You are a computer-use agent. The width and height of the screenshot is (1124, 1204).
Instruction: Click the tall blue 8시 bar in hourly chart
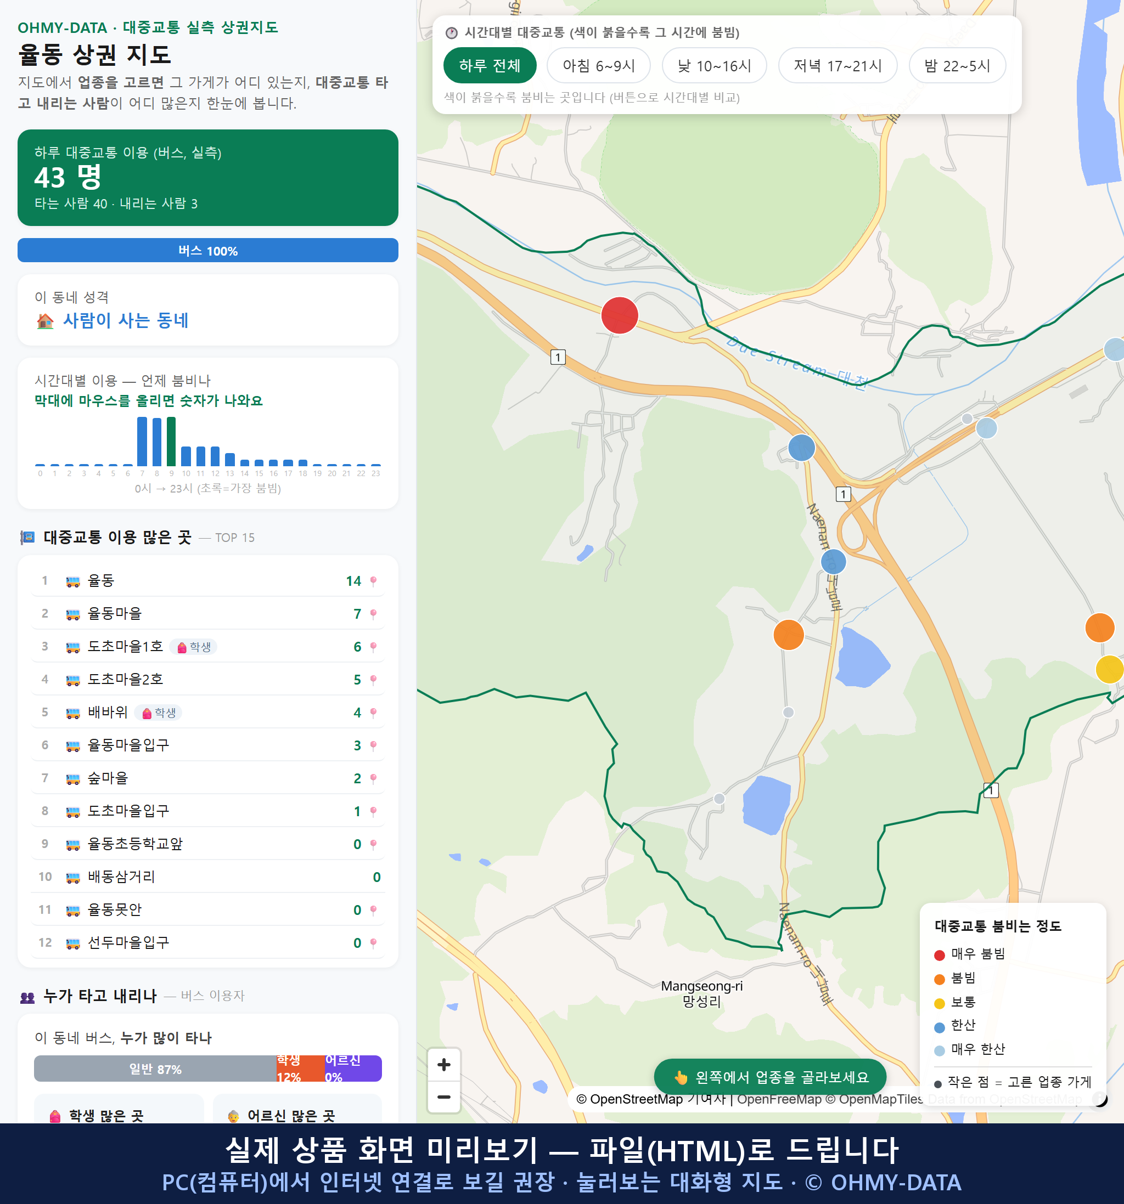click(x=157, y=441)
